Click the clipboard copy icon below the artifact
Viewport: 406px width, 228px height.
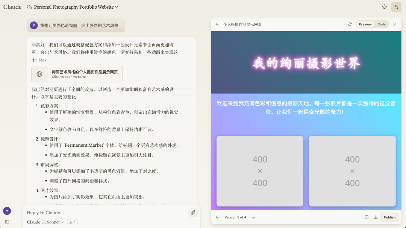point(367,217)
